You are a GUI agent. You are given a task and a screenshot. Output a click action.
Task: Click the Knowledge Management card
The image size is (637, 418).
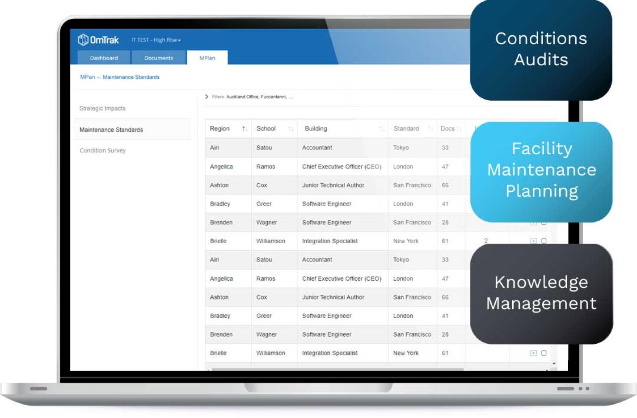[541, 293]
